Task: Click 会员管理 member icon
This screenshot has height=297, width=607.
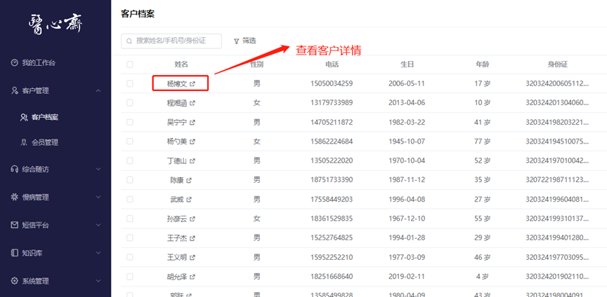Action: [24, 142]
